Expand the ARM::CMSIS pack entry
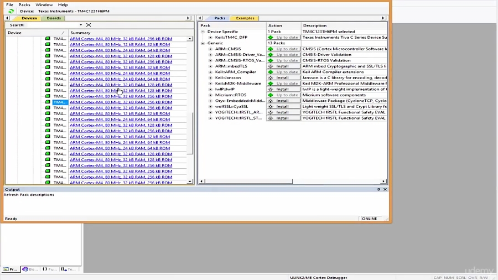The image size is (498, 280). tap(210, 49)
